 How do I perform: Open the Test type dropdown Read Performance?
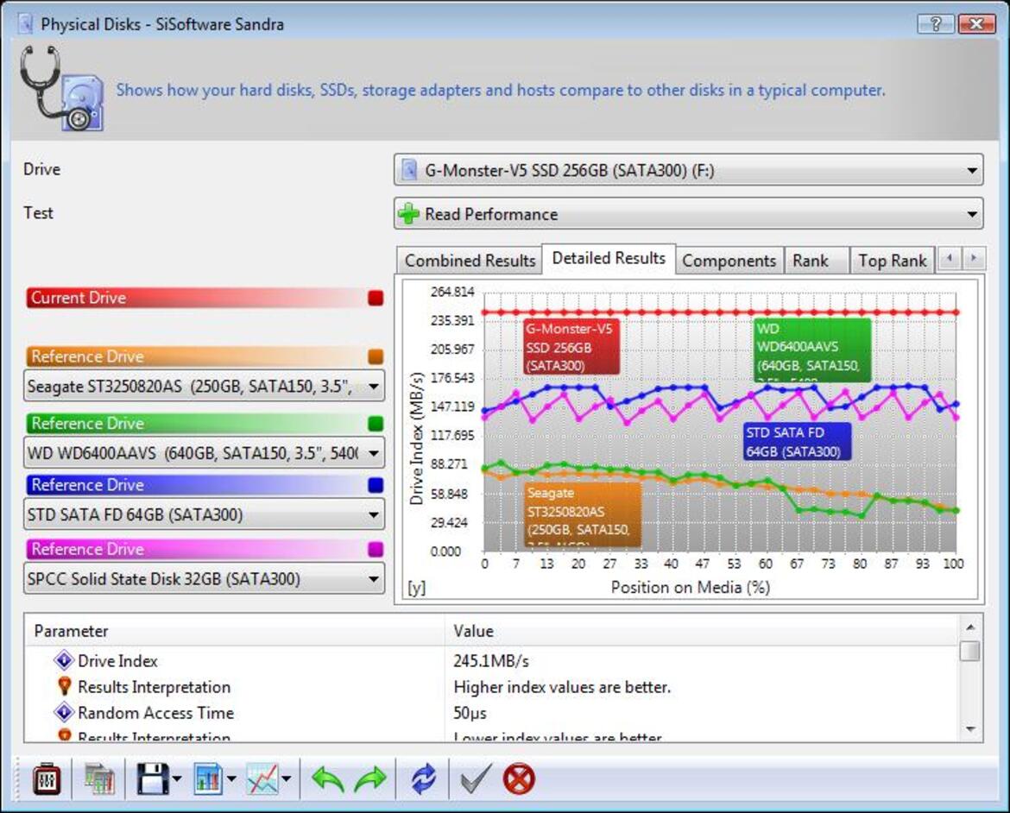click(x=689, y=214)
